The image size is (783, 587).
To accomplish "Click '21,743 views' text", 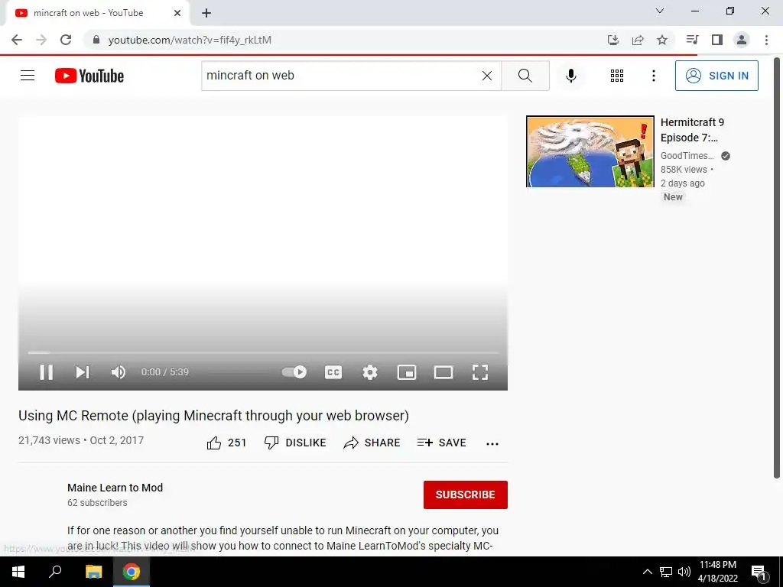I will tap(50, 440).
